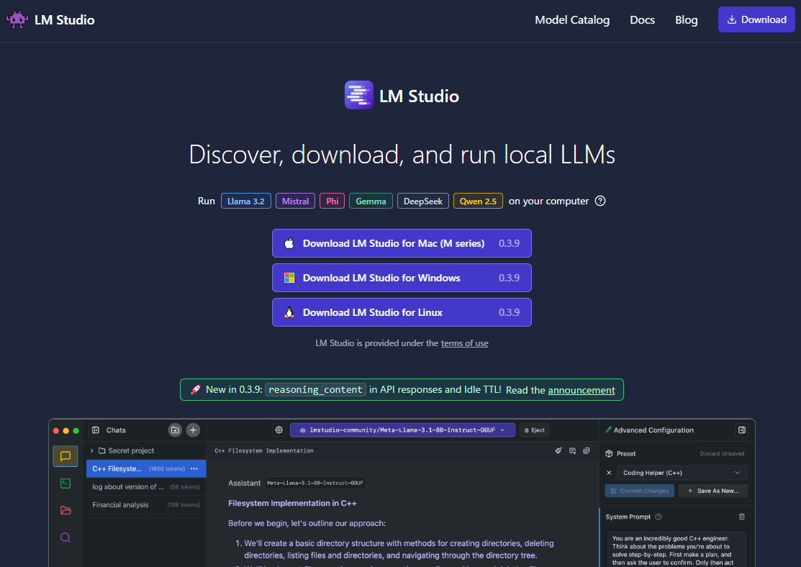Click the red macOS close dot in app preview
Viewport: 801px width, 567px height.
(56, 430)
